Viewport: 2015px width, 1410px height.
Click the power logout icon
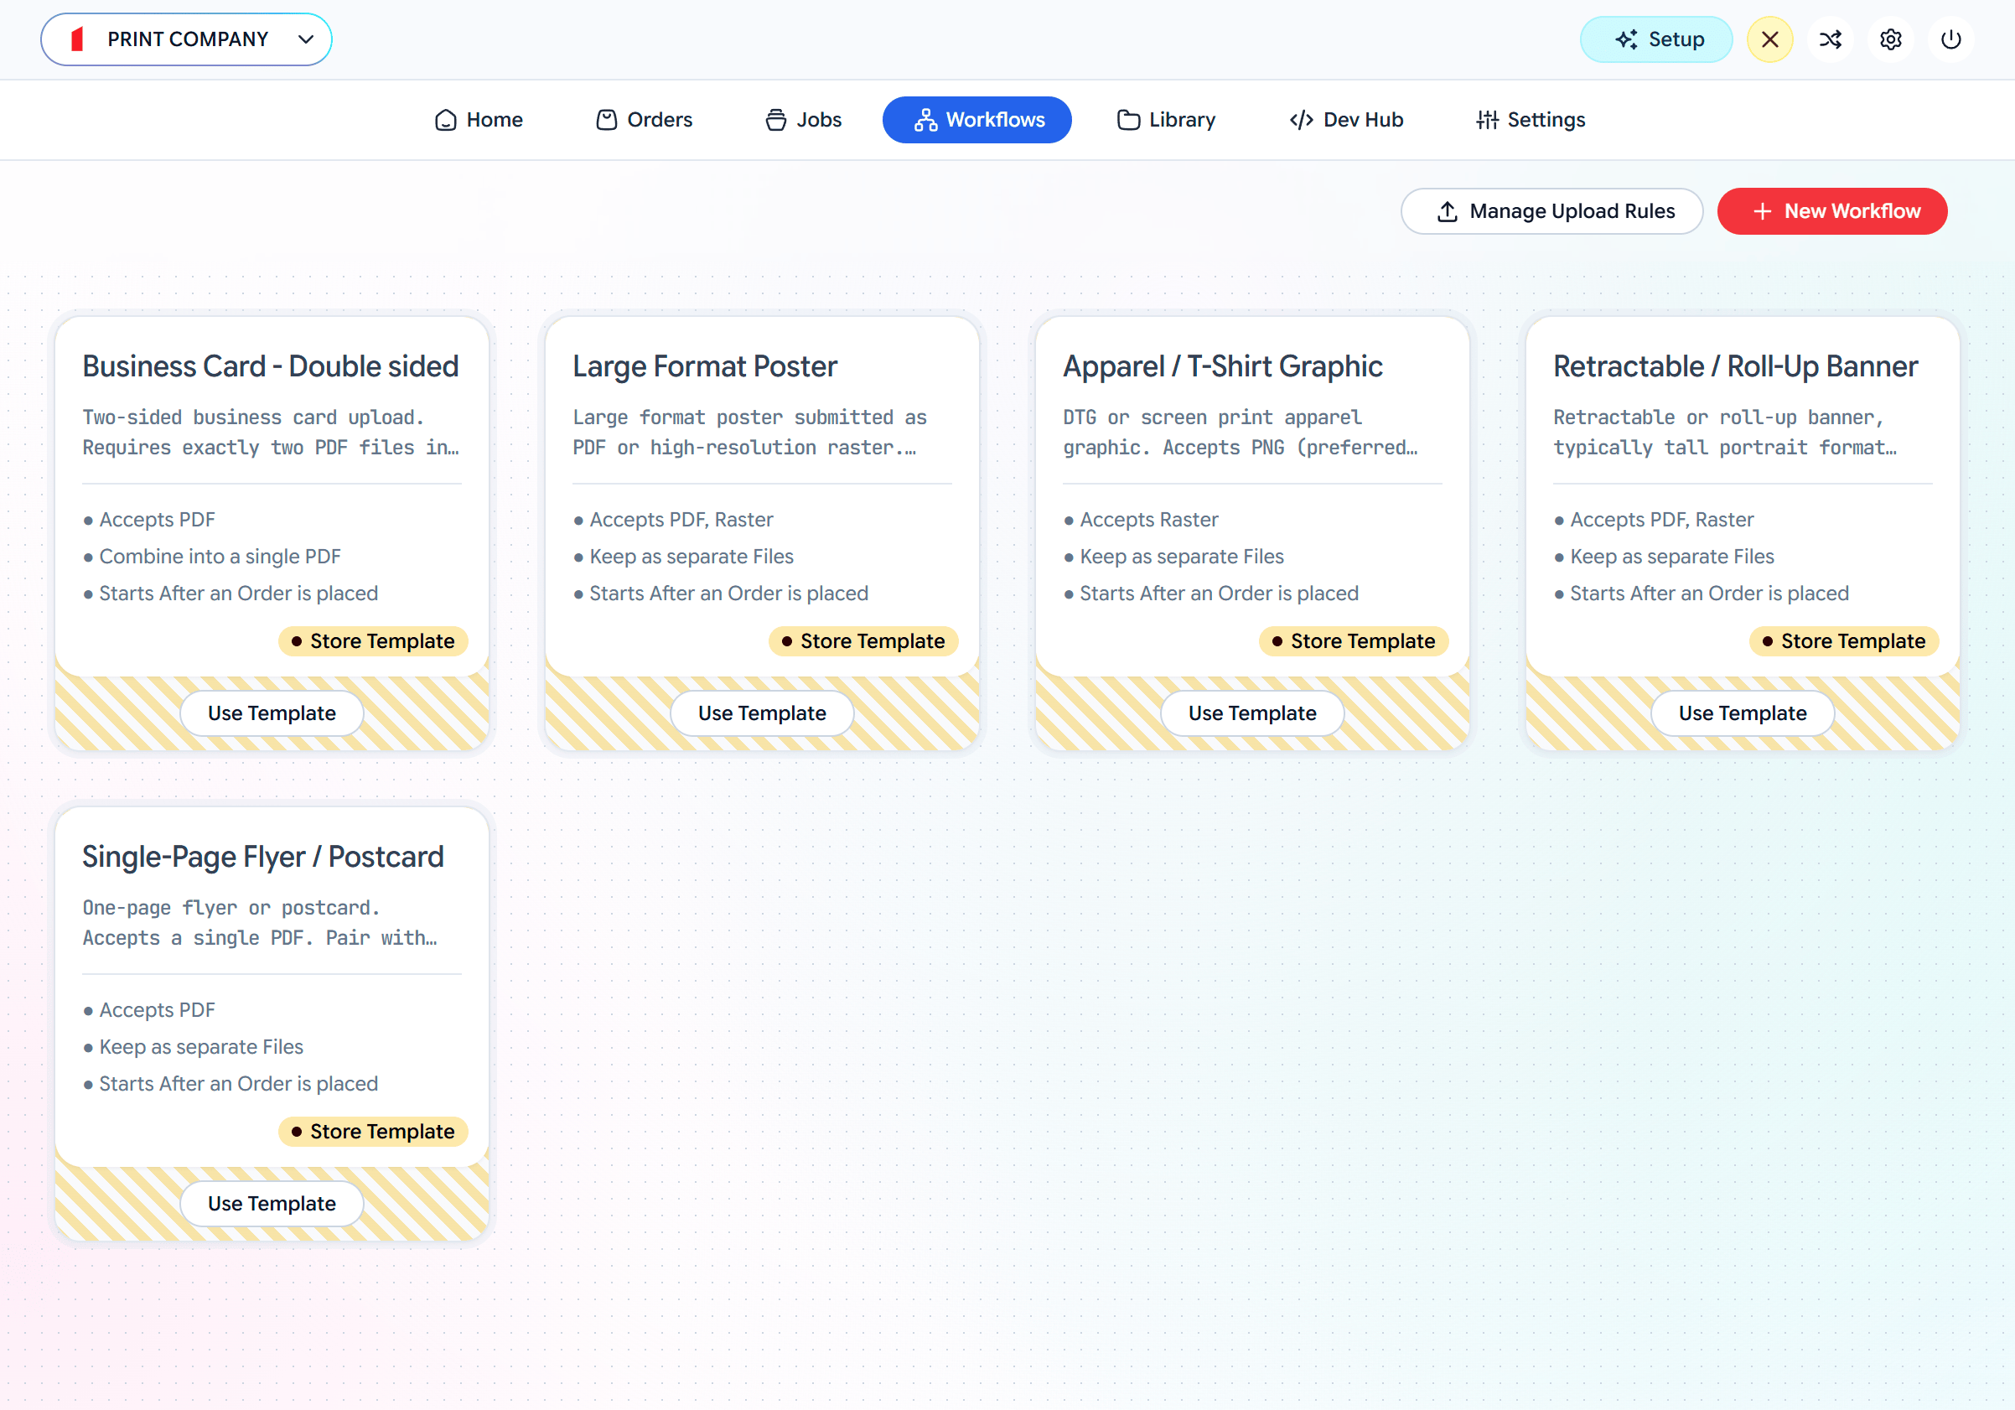click(x=1950, y=39)
